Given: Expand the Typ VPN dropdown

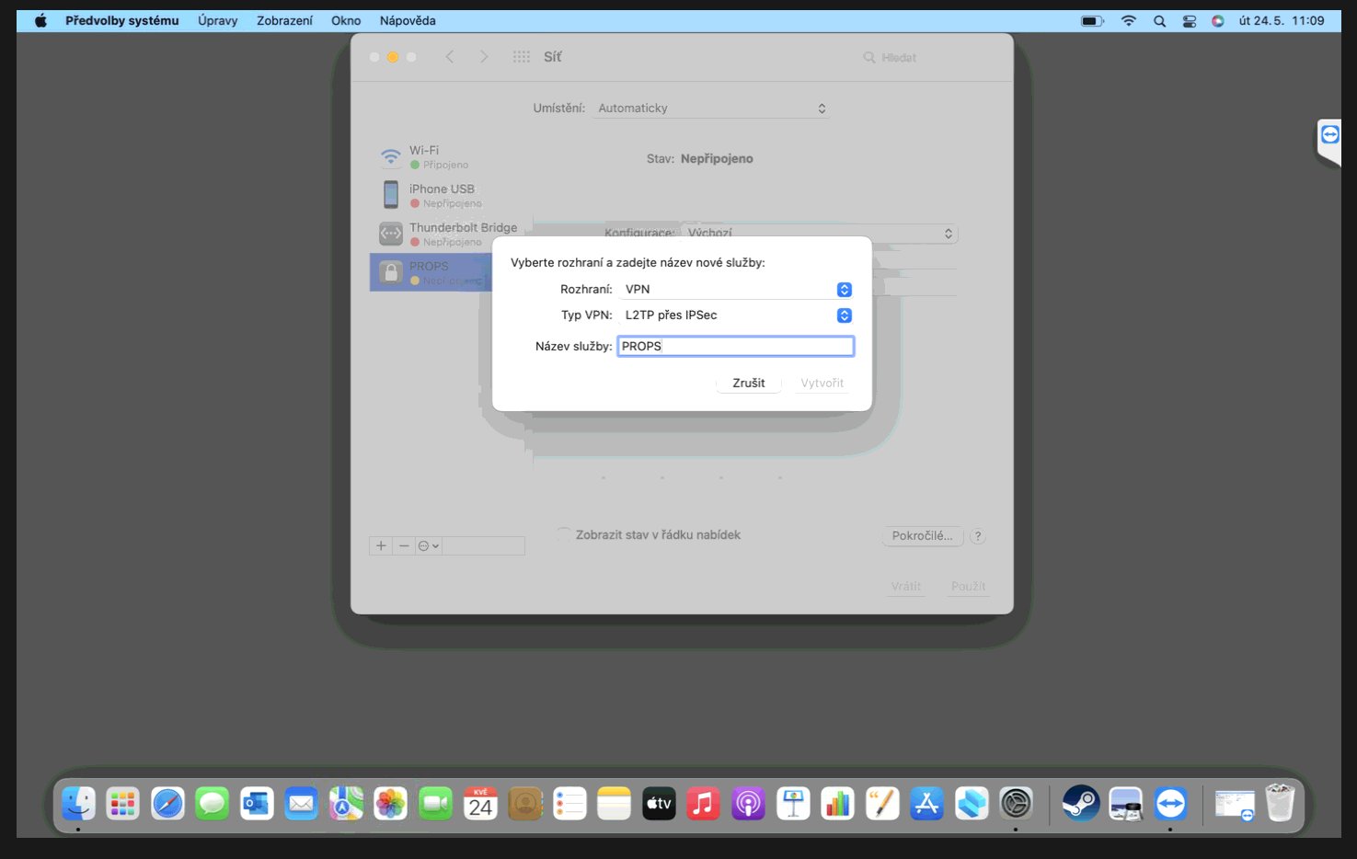Looking at the screenshot, I should (x=735, y=315).
